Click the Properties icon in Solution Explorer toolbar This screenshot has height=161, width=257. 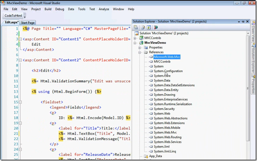click(136, 27)
